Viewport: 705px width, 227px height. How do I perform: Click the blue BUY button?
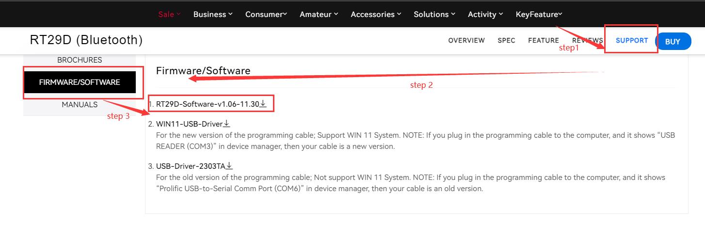673,42
